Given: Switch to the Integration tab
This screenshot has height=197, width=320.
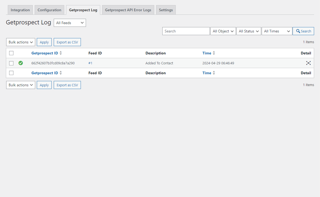Looking at the screenshot, I should (x=20, y=10).
